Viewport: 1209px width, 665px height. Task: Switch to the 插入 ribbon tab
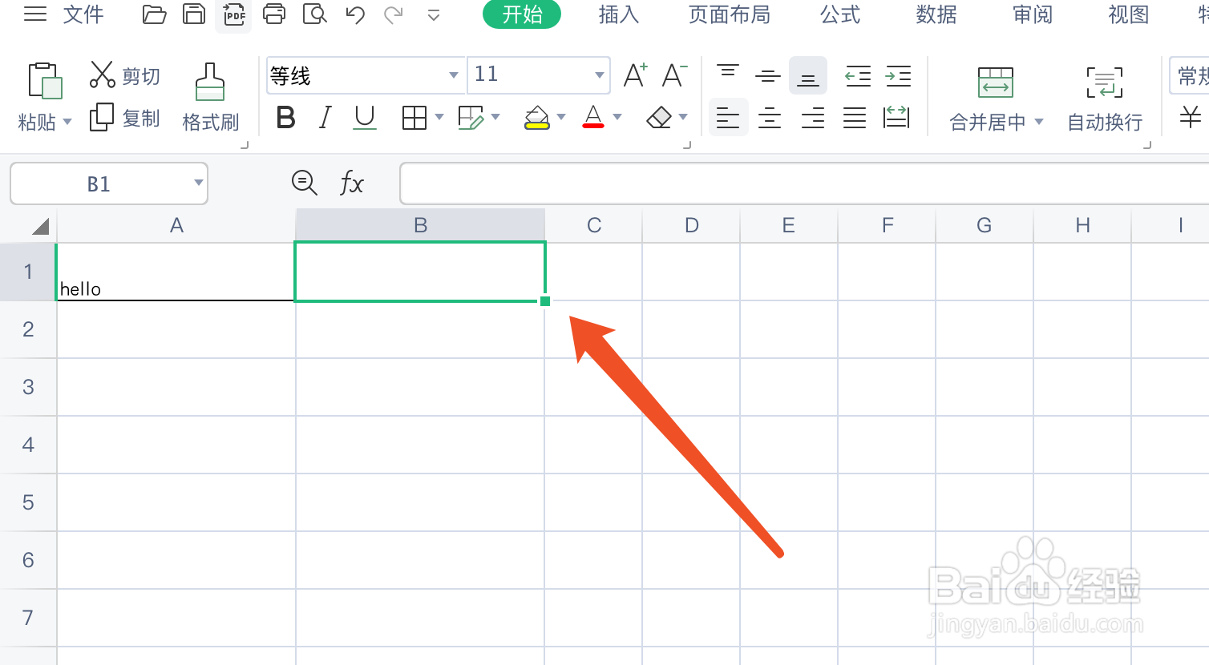(x=618, y=14)
